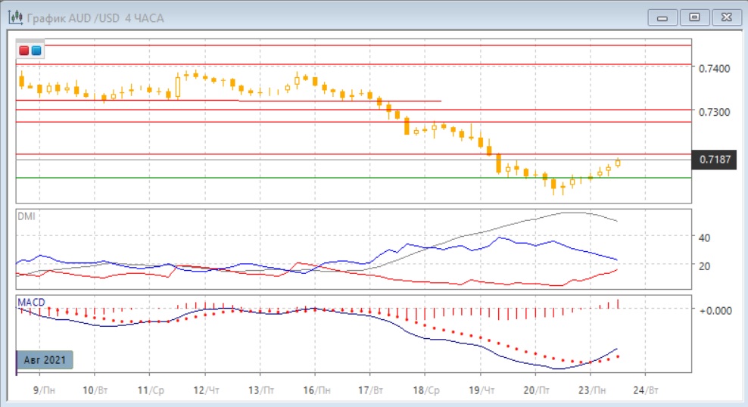Click the Авг 2021 month label
Viewport: 748px width, 407px height.
point(45,360)
